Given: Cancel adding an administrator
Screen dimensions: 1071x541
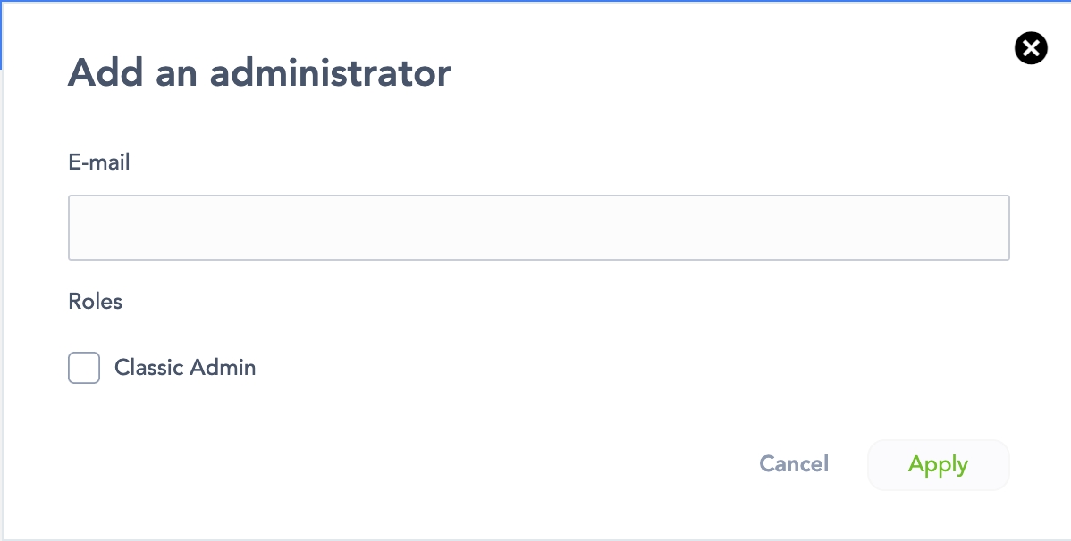Looking at the screenshot, I should pyautogui.click(x=794, y=464).
